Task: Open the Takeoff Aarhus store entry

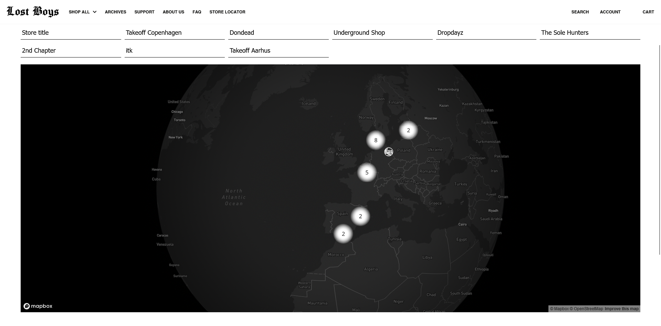Action: coord(279,51)
